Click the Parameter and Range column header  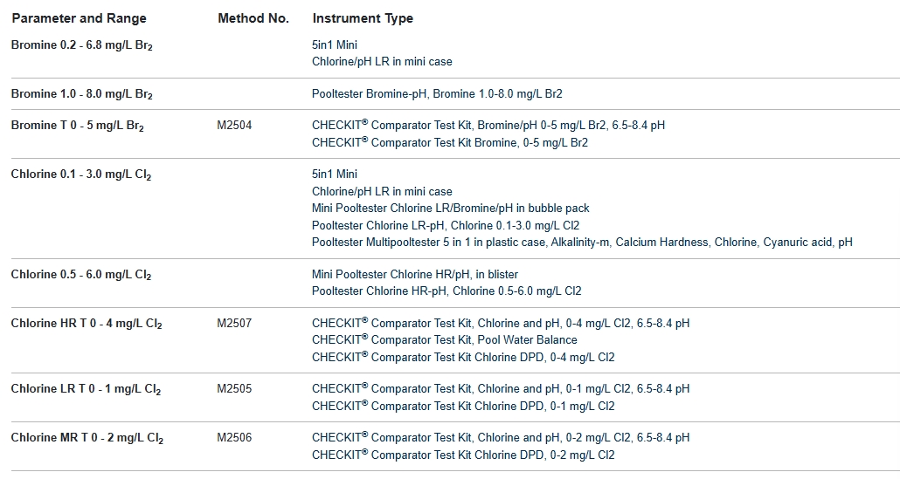pos(79,18)
